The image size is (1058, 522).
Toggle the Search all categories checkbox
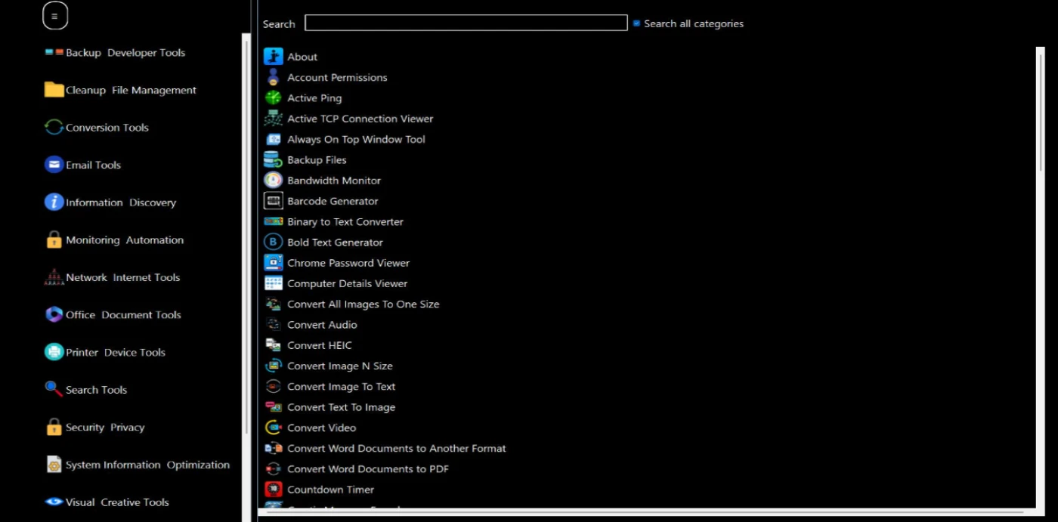click(x=637, y=23)
